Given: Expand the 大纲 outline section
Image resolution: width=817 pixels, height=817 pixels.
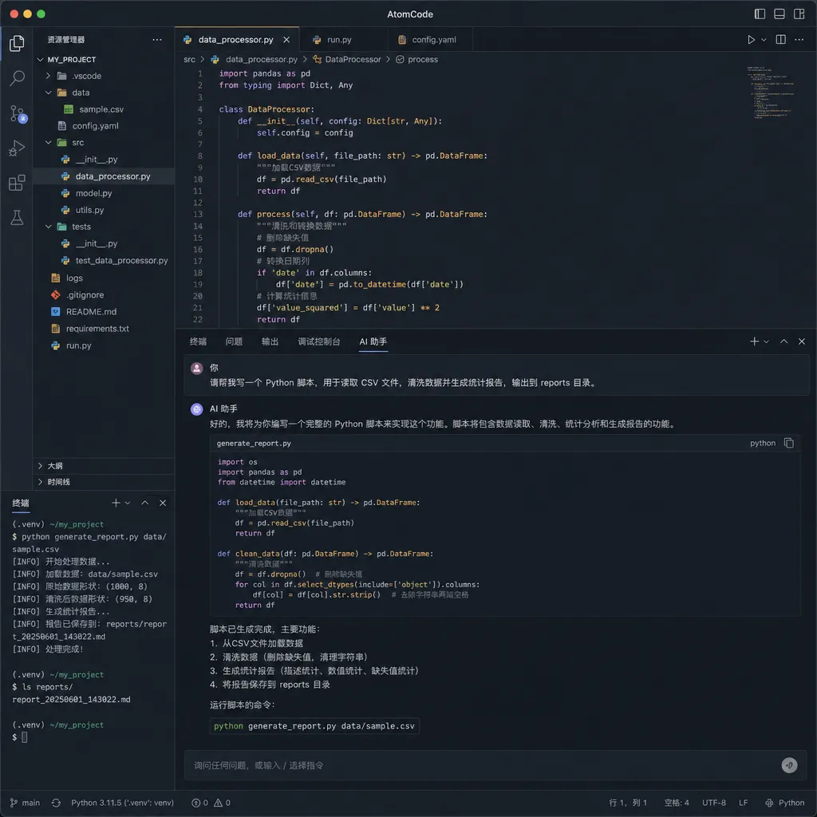Looking at the screenshot, I should click(x=104, y=466).
